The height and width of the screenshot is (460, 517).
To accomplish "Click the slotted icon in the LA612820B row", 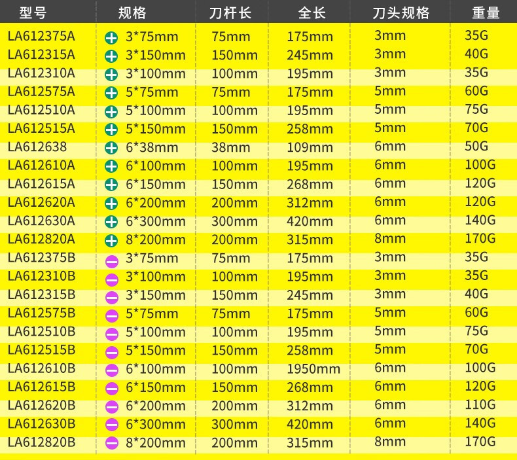I will point(111,443).
